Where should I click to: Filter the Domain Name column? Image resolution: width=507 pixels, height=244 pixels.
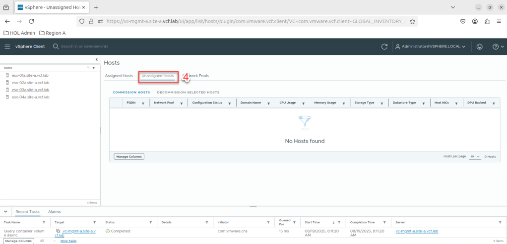268,103
